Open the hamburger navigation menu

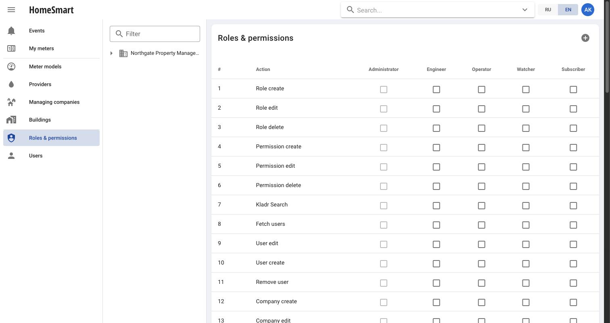[x=11, y=10]
